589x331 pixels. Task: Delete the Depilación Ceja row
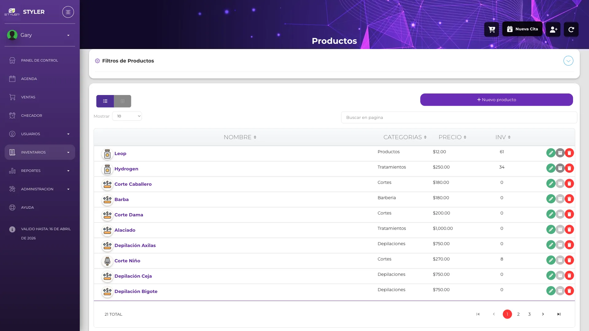coord(569,275)
